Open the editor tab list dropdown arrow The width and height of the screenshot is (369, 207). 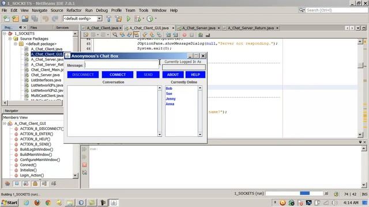pos(358,28)
